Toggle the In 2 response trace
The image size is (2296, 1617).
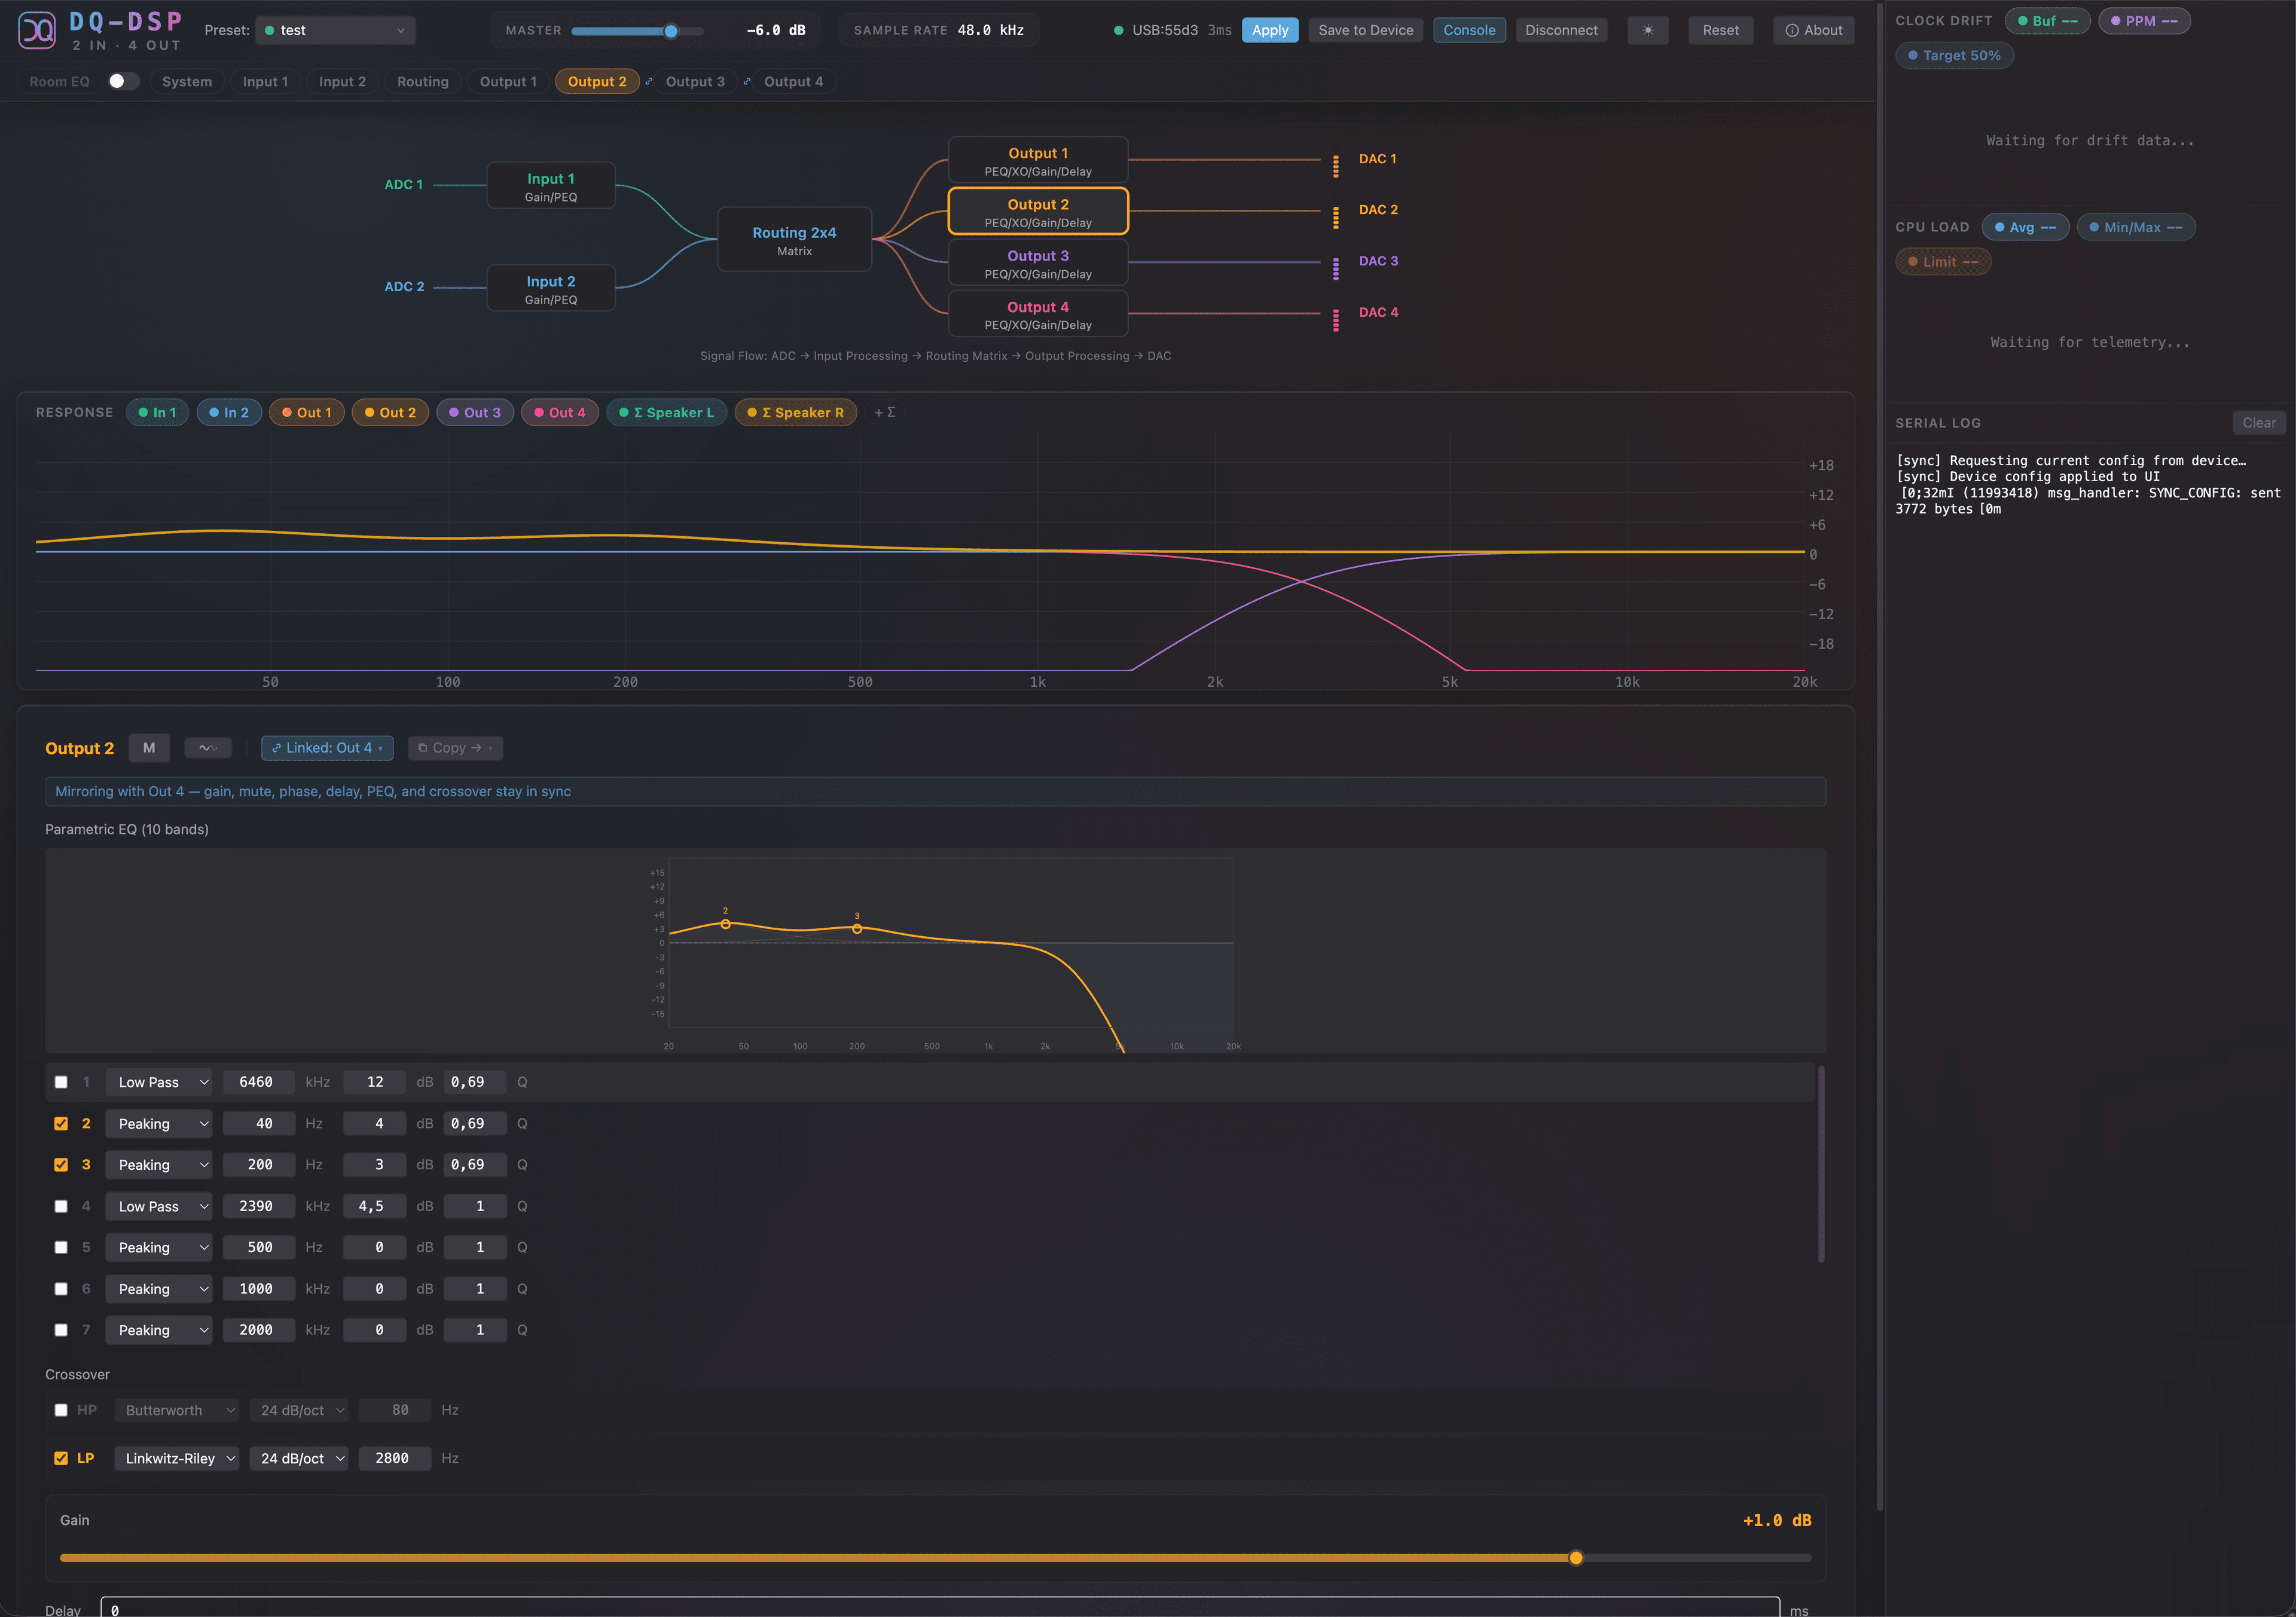(x=229, y=412)
